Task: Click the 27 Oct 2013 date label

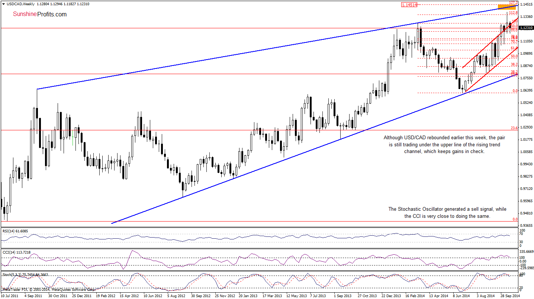Action: [x=367, y=296]
